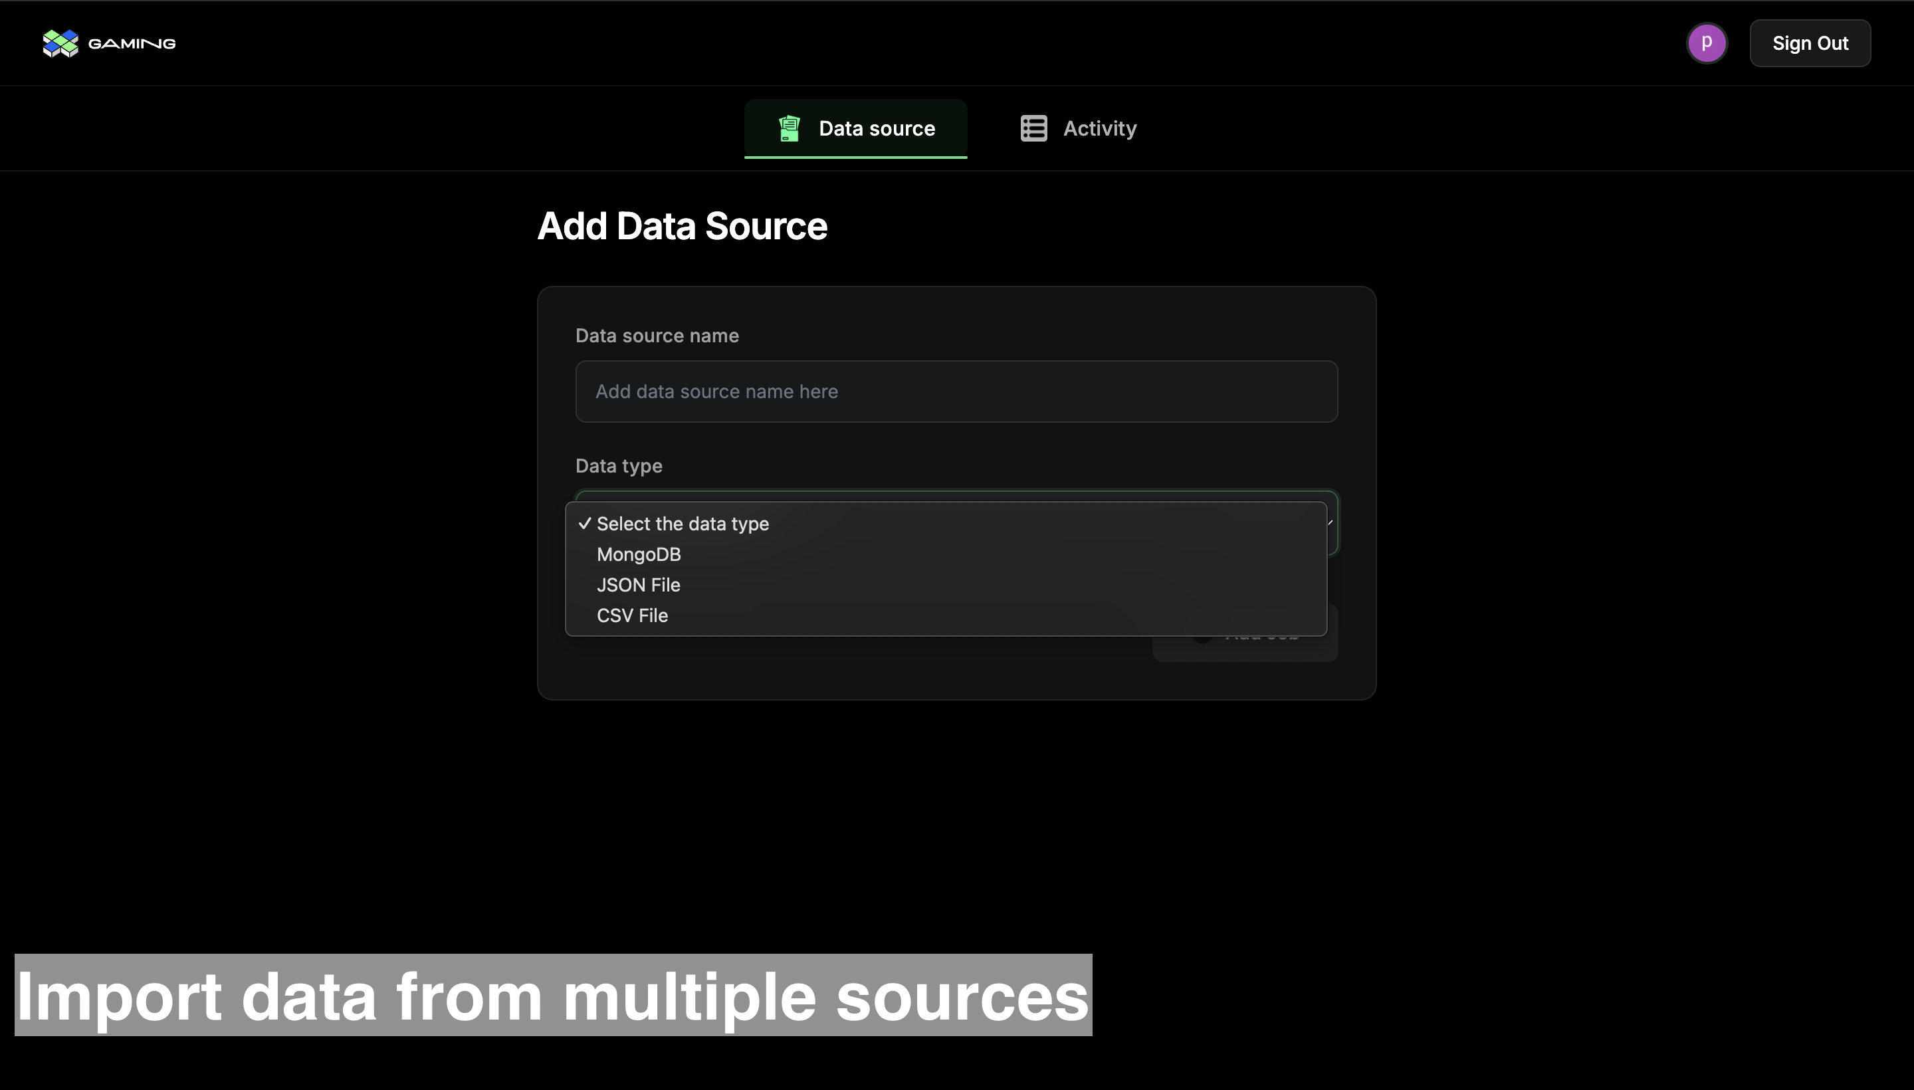The height and width of the screenshot is (1090, 1914).
Task: Click the 'Data source name' label
Action: (657, 336)
